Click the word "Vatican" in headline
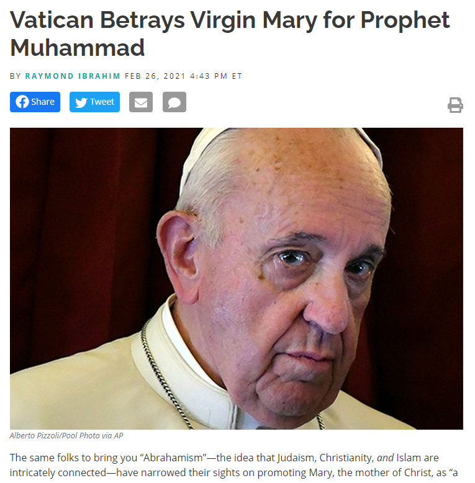The height and width of the screenshot is (483, 475). click(x=52, y=20)
